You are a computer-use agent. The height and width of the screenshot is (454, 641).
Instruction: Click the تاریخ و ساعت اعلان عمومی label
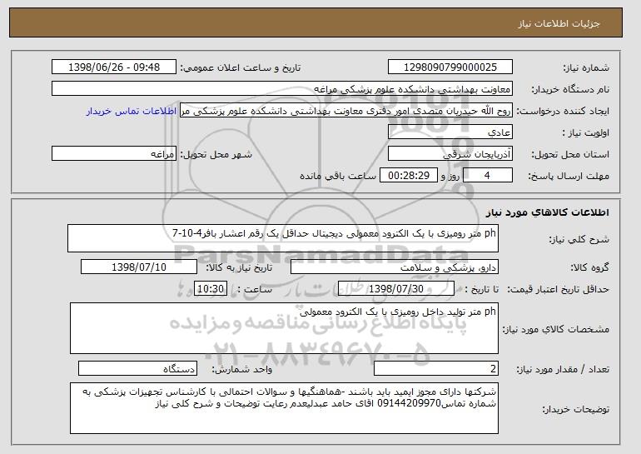coord(241,68)
